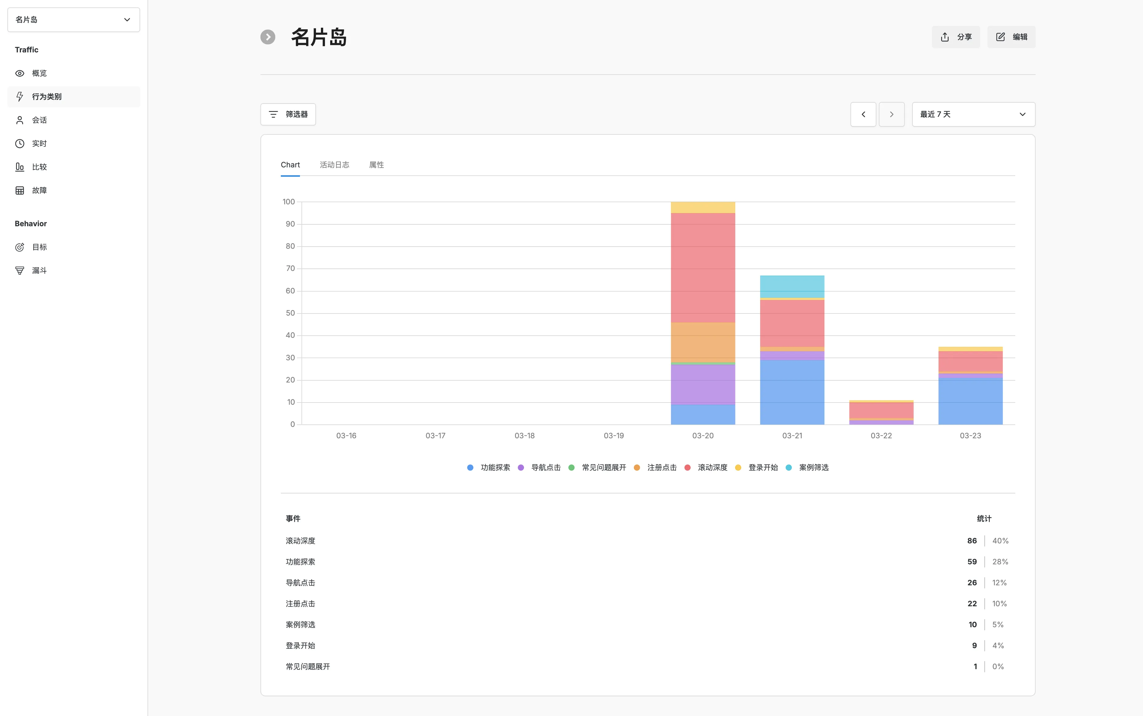
Task: Click the 03-20 x-axis date label
Action: click(x=703, y=436)
